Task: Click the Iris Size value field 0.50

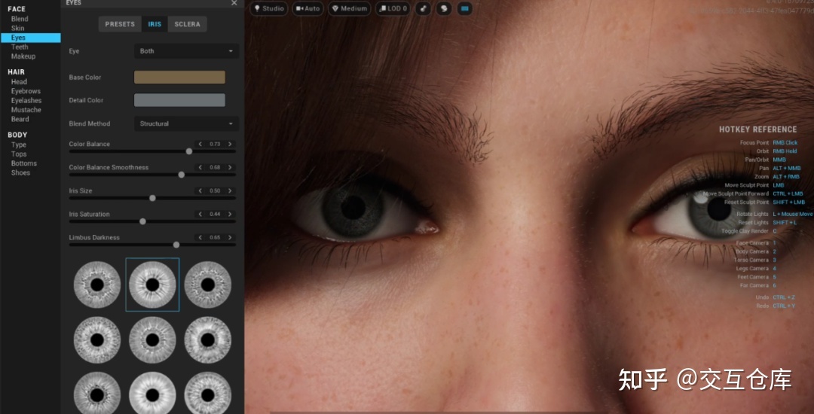Action: (x=215, y=190)
